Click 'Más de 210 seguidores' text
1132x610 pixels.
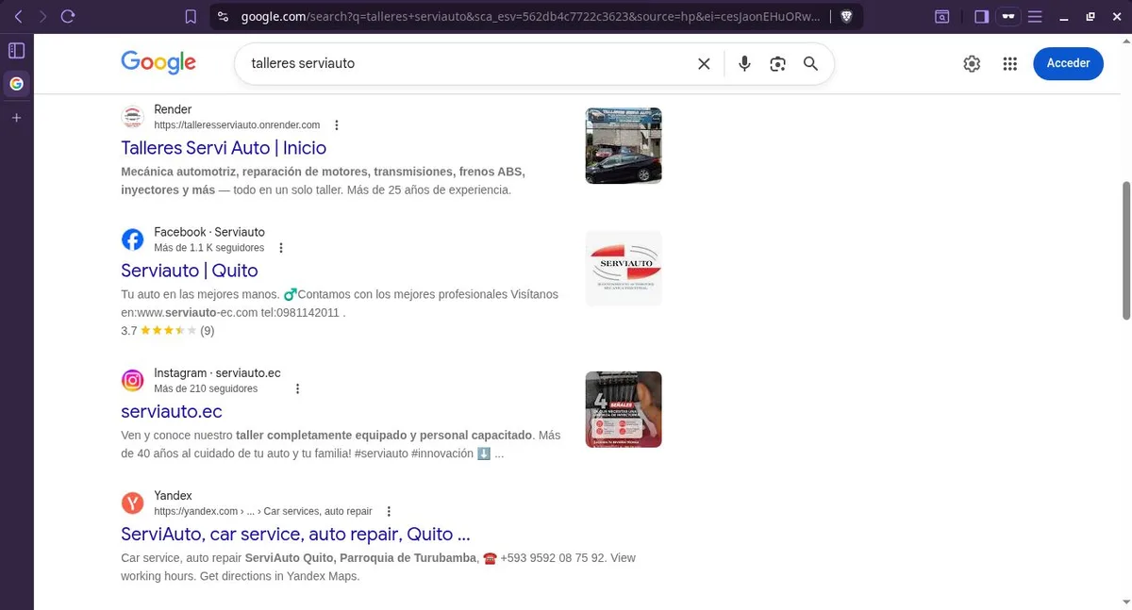[206, 388]
